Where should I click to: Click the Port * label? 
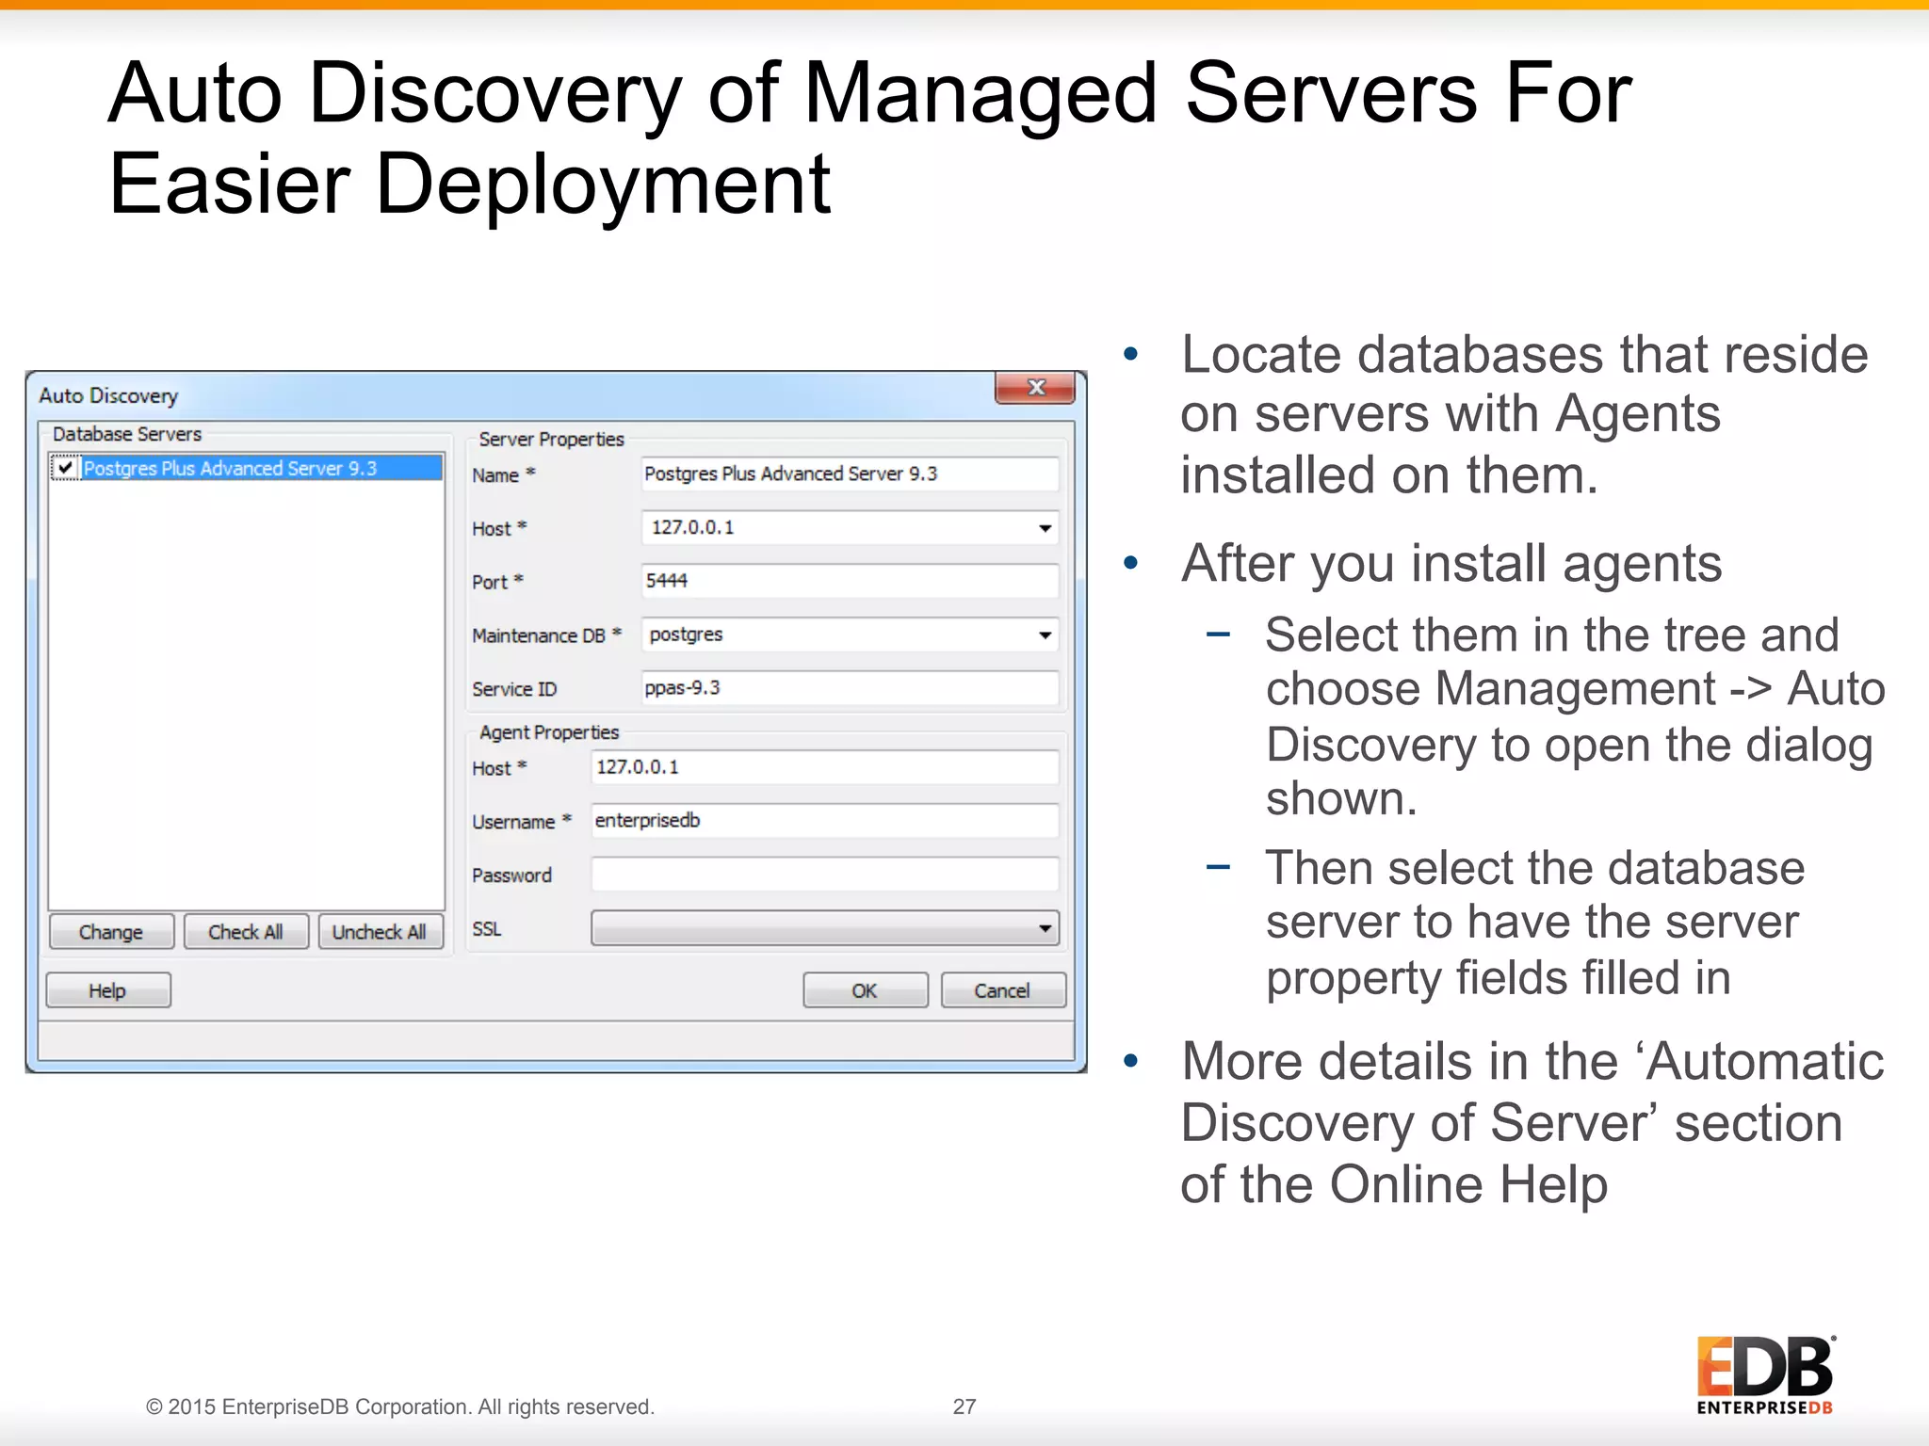pyautogui.click(x=497, y=582)
